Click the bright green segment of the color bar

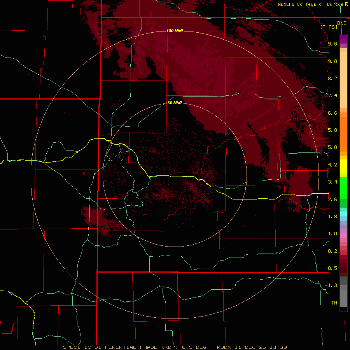tap(343, 187)
